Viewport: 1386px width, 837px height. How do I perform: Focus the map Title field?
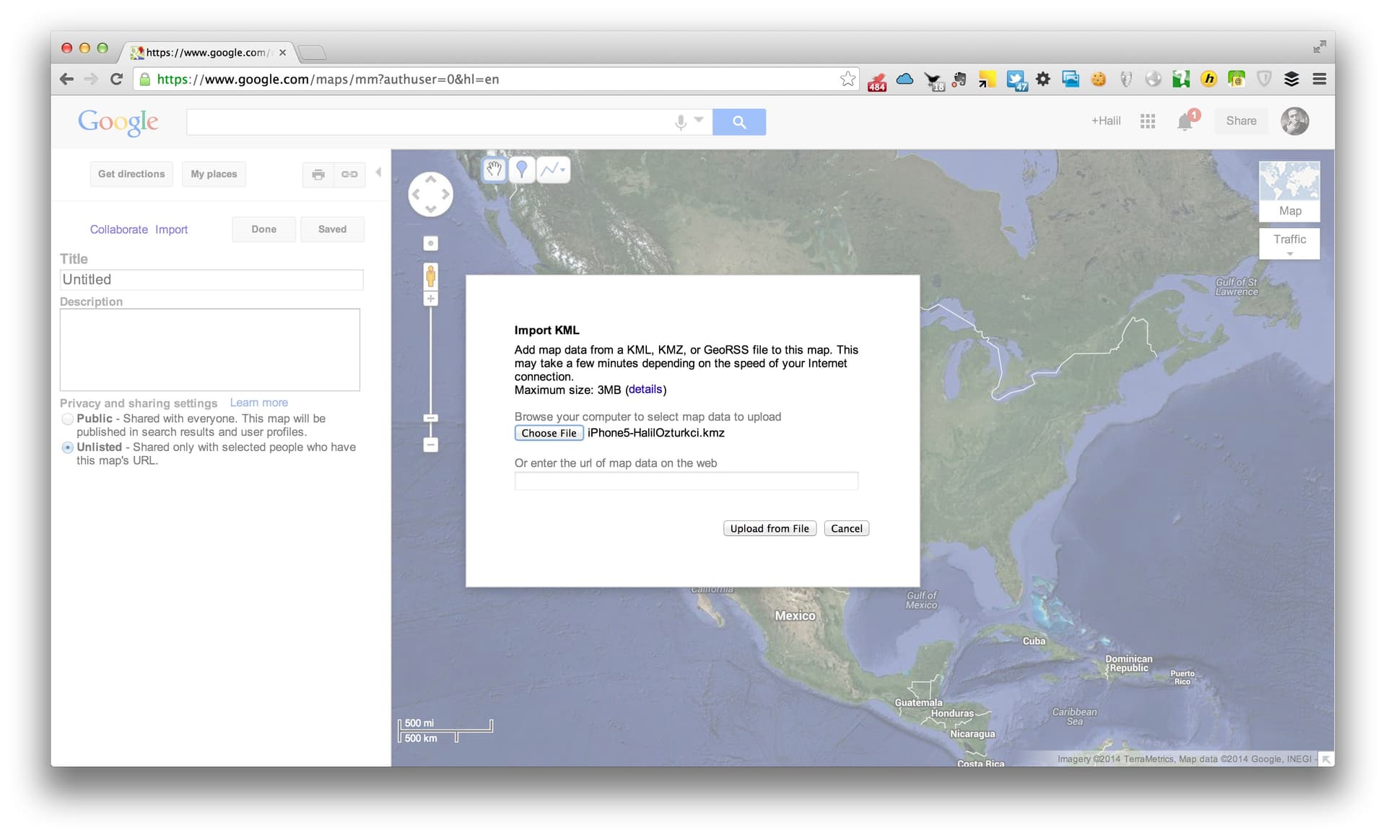[x=212, y=280]
